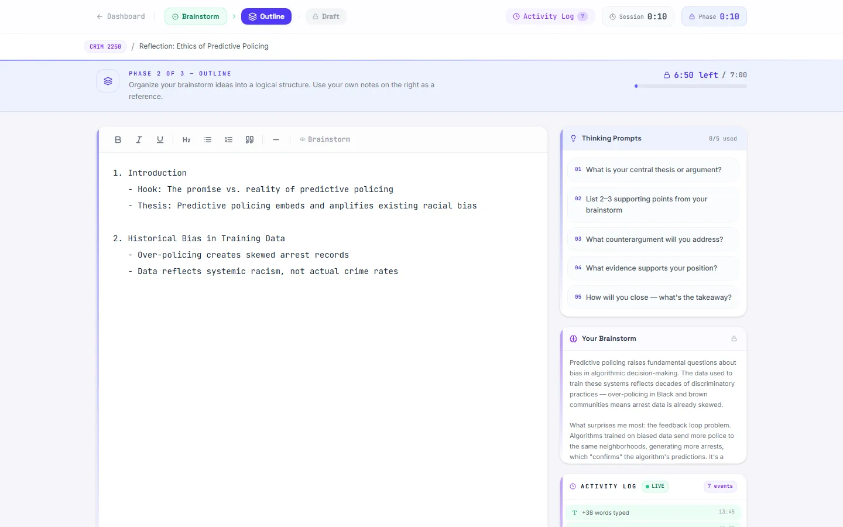
Task: Open the Activity Log button
Action: click(550, 16)
